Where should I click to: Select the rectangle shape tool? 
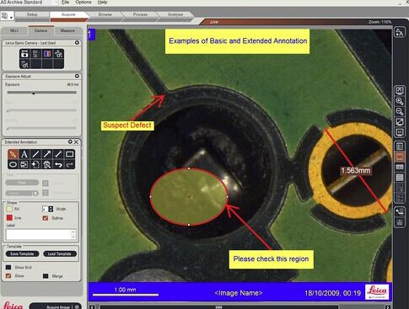pos(69,154)
